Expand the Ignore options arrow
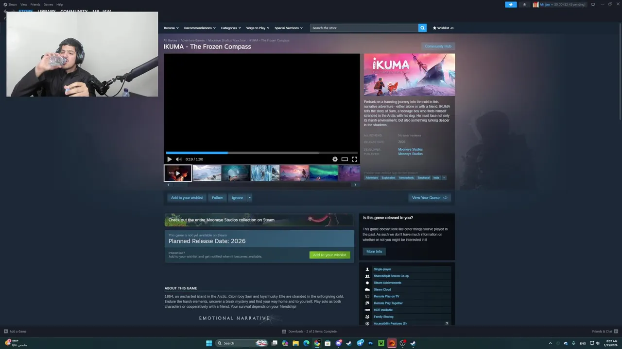 pyautogui.click(x=250, y=198)
